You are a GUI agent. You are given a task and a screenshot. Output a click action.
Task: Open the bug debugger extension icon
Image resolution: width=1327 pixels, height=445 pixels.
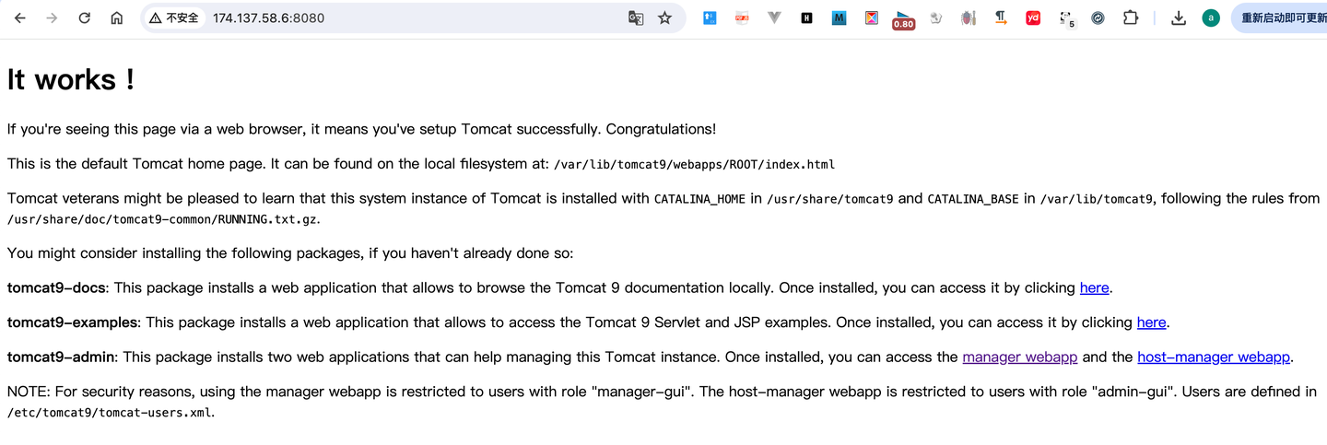pos(968,18)
